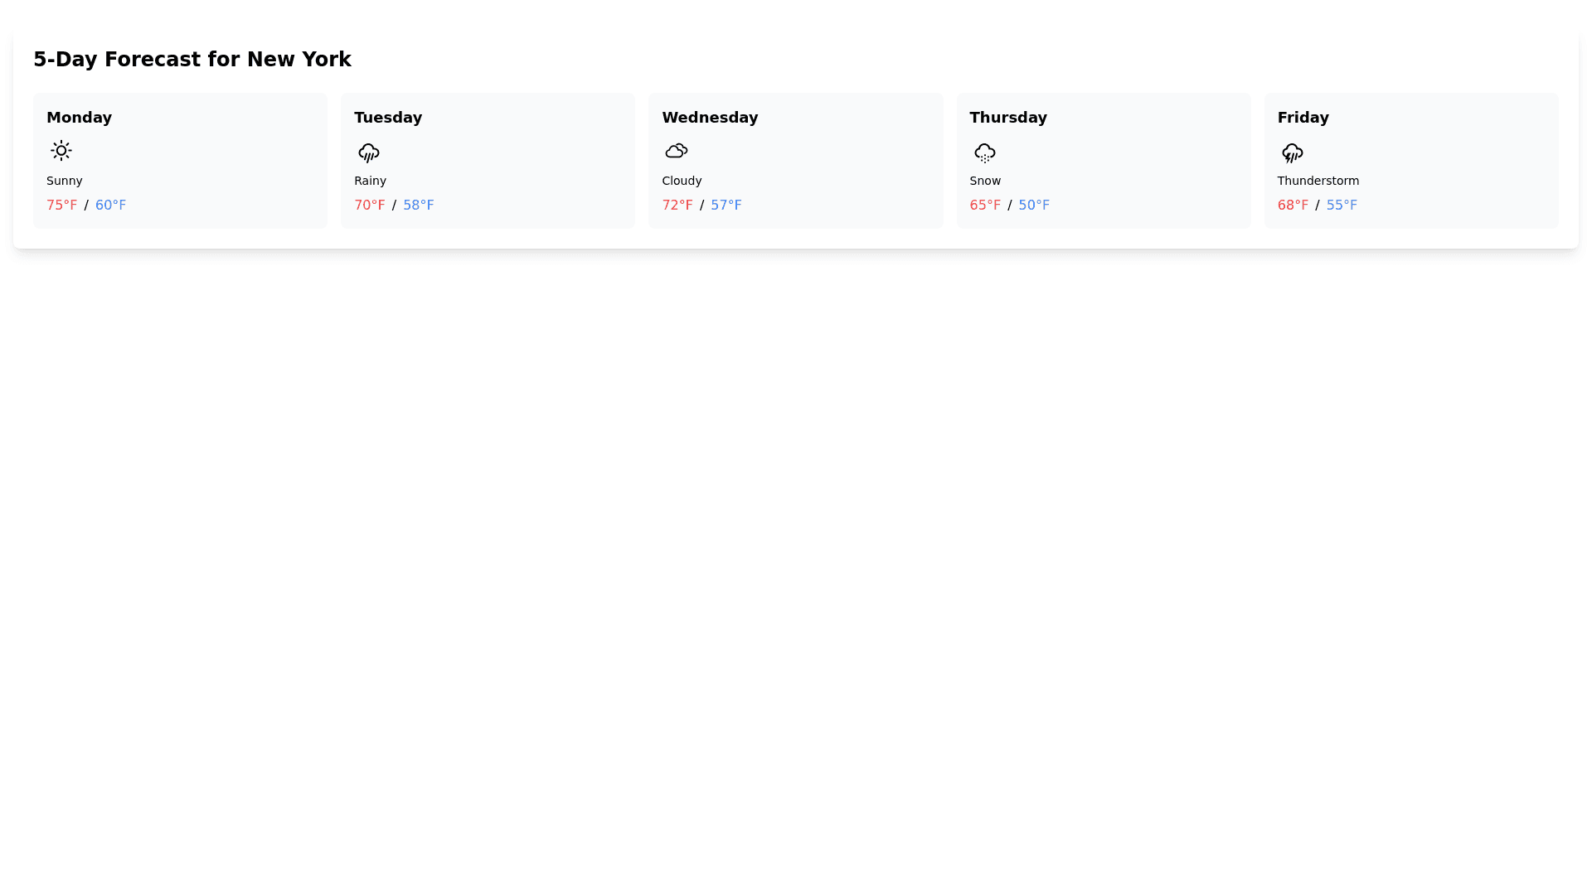Click the blue 58°F low temperature
This screenshot has width=1592, height=895.
point(418,205)
